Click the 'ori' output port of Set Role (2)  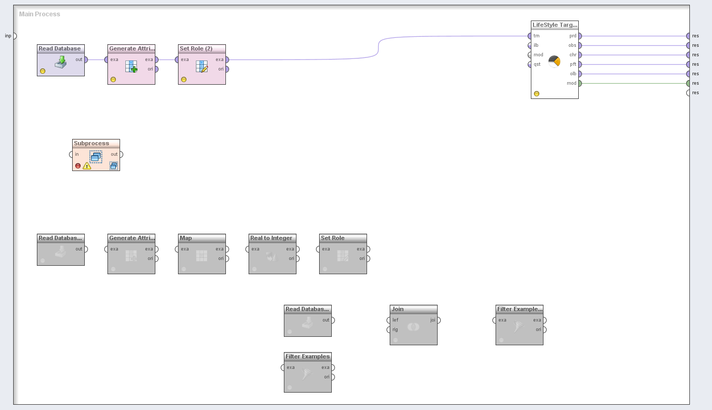(227, 69)
